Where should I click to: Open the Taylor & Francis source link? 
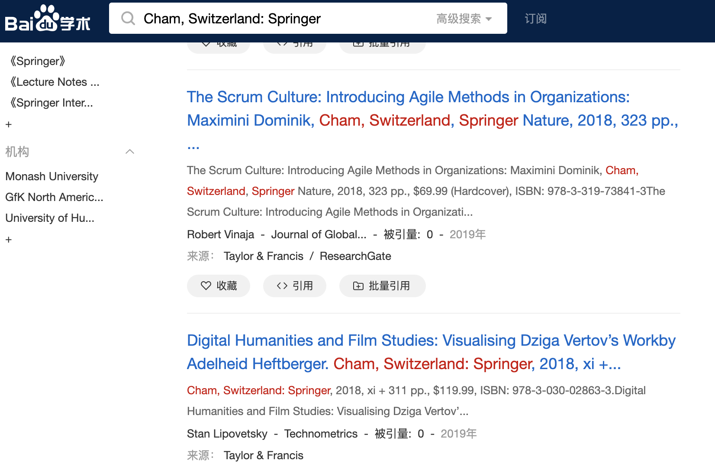[x=263, y=256]
